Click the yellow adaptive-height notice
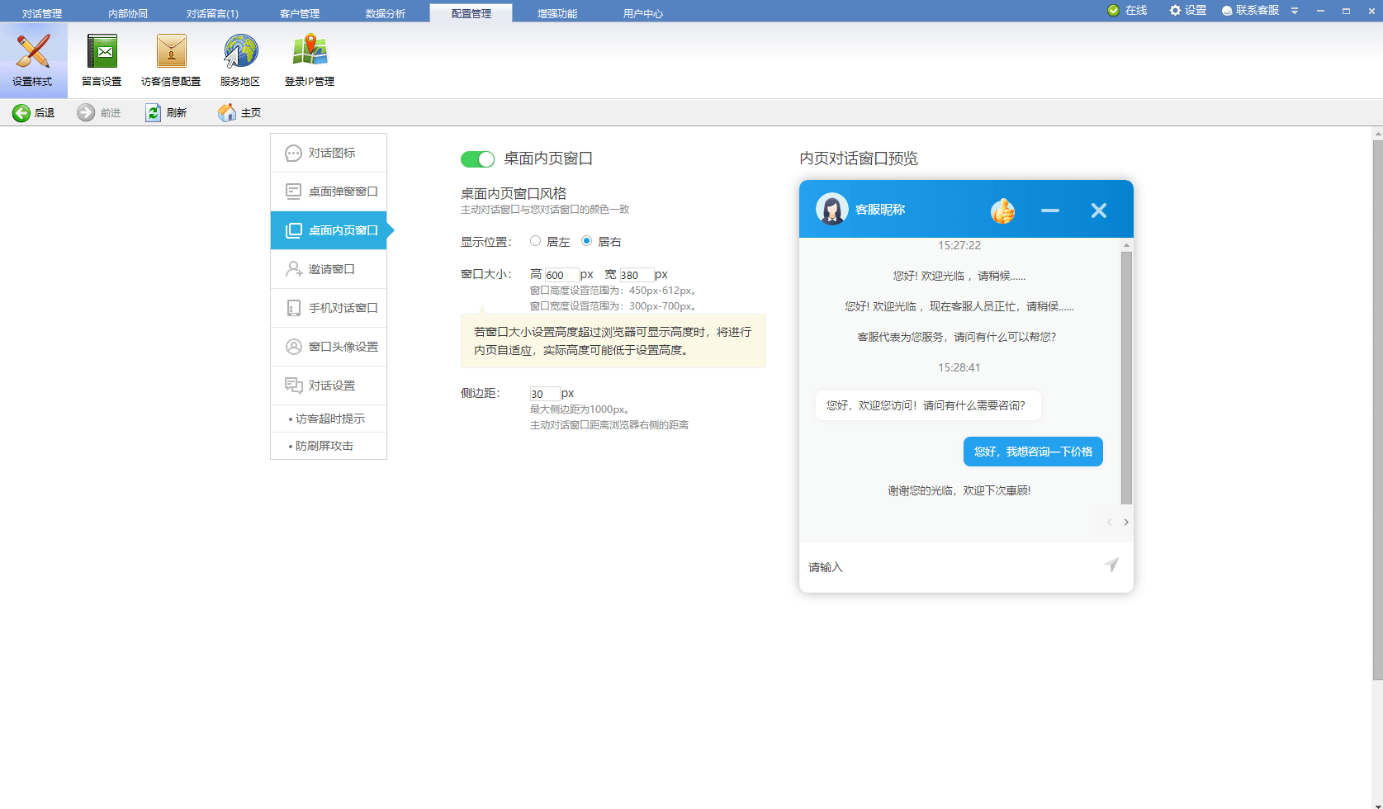 (x=613, y=341)
